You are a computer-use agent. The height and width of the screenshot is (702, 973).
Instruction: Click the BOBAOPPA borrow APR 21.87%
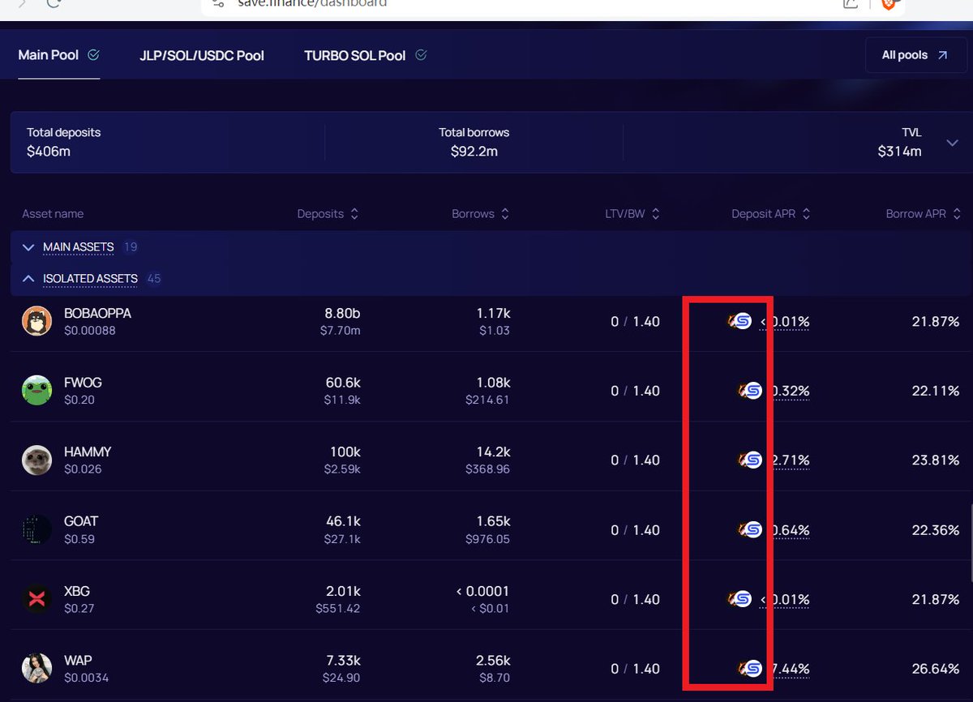coord(936,322)
